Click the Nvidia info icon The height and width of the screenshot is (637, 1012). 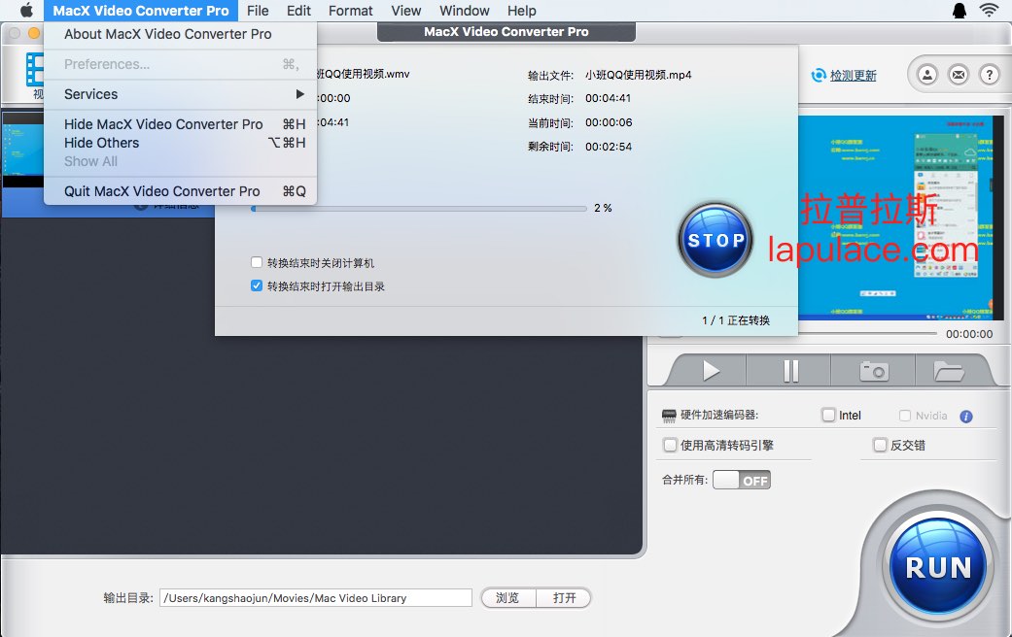pyautogui.click(x=966, y=417)
